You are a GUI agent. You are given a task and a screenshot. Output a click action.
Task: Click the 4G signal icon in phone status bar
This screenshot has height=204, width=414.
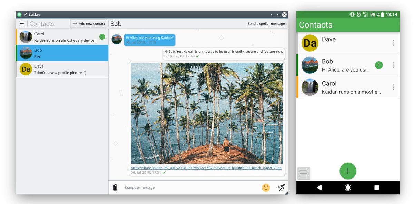pyautogui.click(x=365, y=14)
